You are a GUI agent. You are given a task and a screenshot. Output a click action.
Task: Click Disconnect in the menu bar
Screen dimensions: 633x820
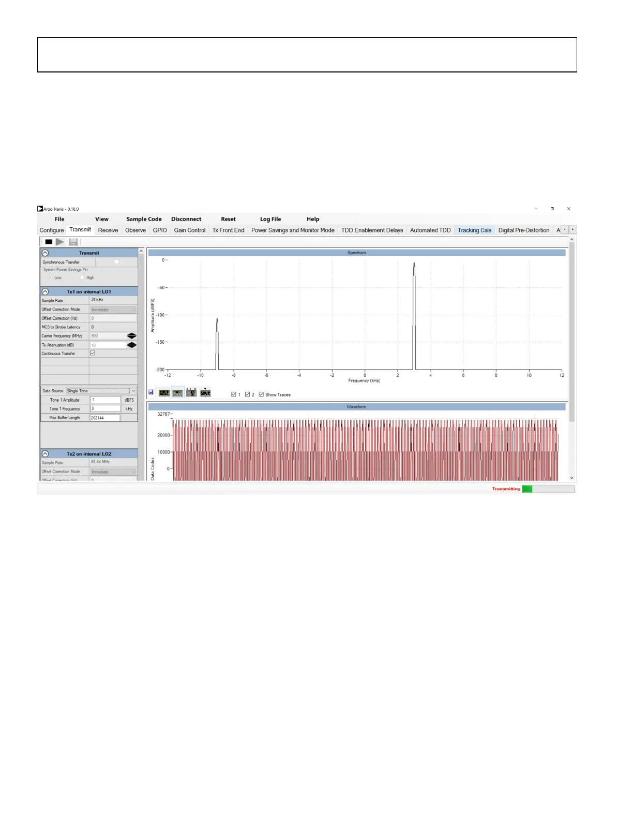pos(186,219)
